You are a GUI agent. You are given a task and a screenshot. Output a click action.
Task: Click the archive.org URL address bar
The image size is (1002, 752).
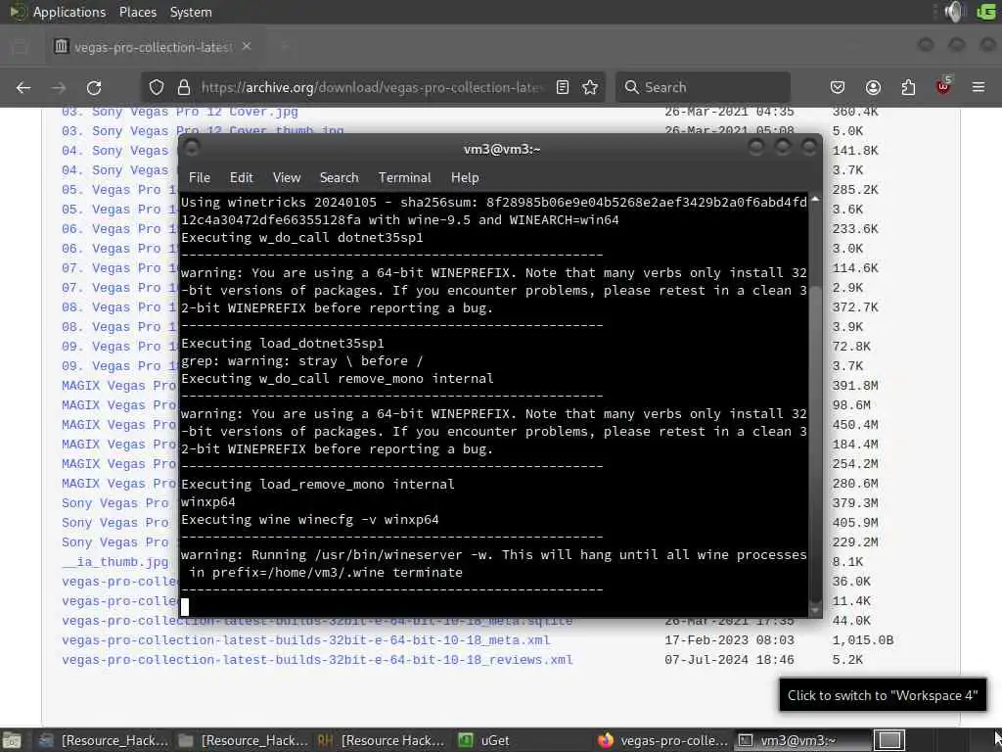click(372, 87)
